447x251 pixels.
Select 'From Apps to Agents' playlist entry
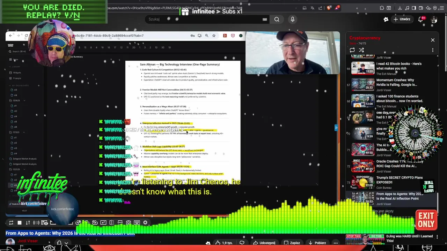pos(391,199)
